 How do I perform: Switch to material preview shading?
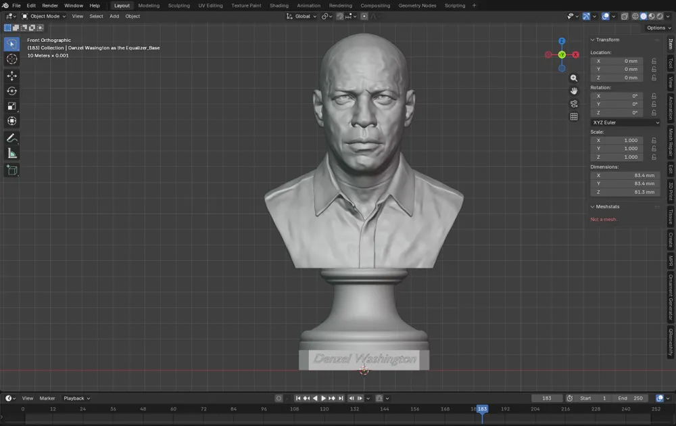(x=652, y=16)
